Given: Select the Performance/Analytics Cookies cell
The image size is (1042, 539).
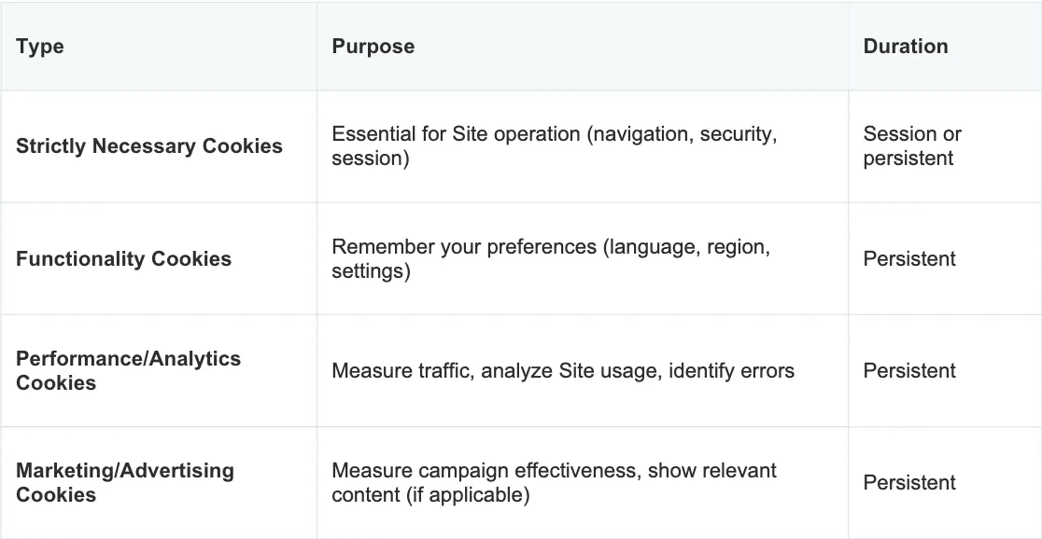Looking at the screenshot, I should point(128,370).
